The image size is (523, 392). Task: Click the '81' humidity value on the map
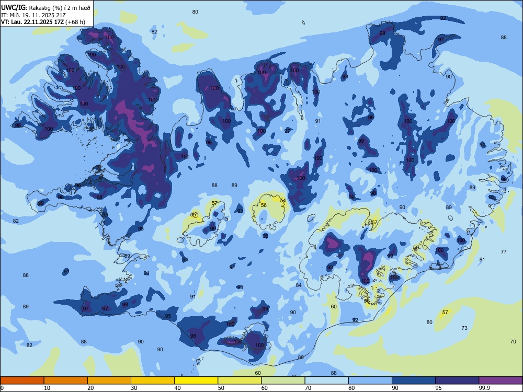point(482,259)
